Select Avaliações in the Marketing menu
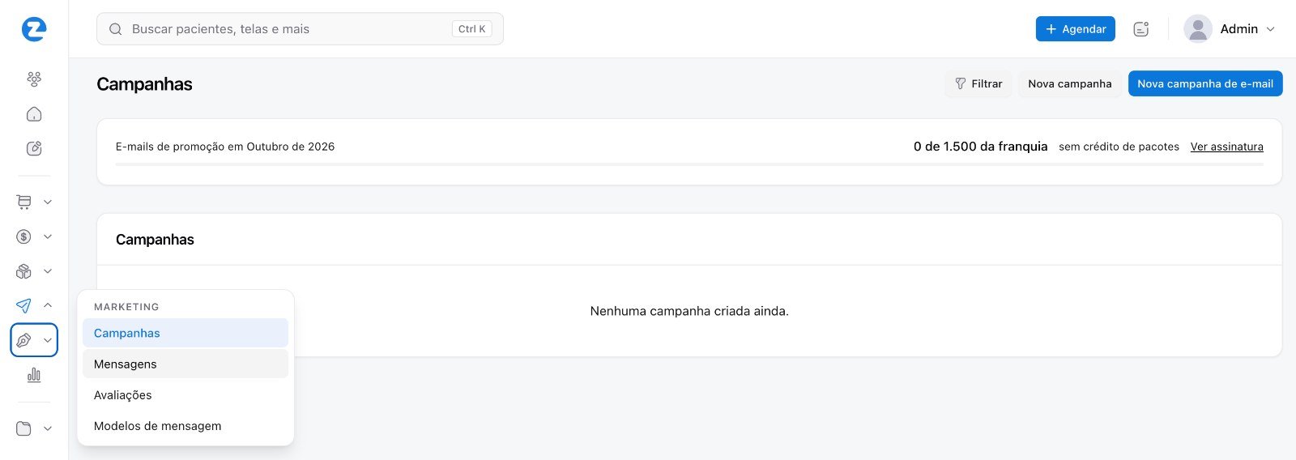The height and width of the screenshot is (460, 1296). 185,395
